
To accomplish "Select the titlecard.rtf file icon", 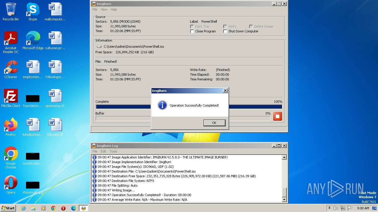I will 55,127.
